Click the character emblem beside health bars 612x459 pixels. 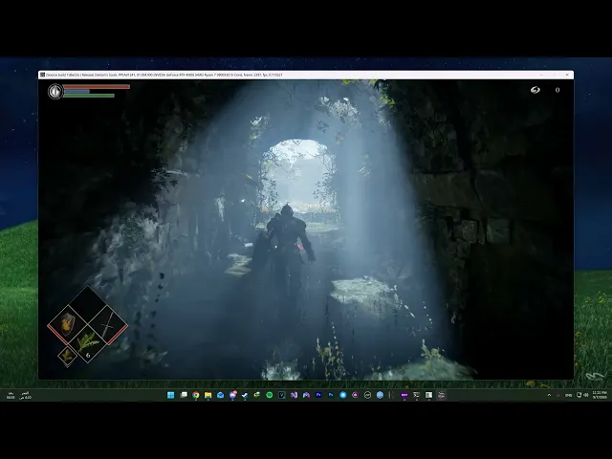coord(55,92)
